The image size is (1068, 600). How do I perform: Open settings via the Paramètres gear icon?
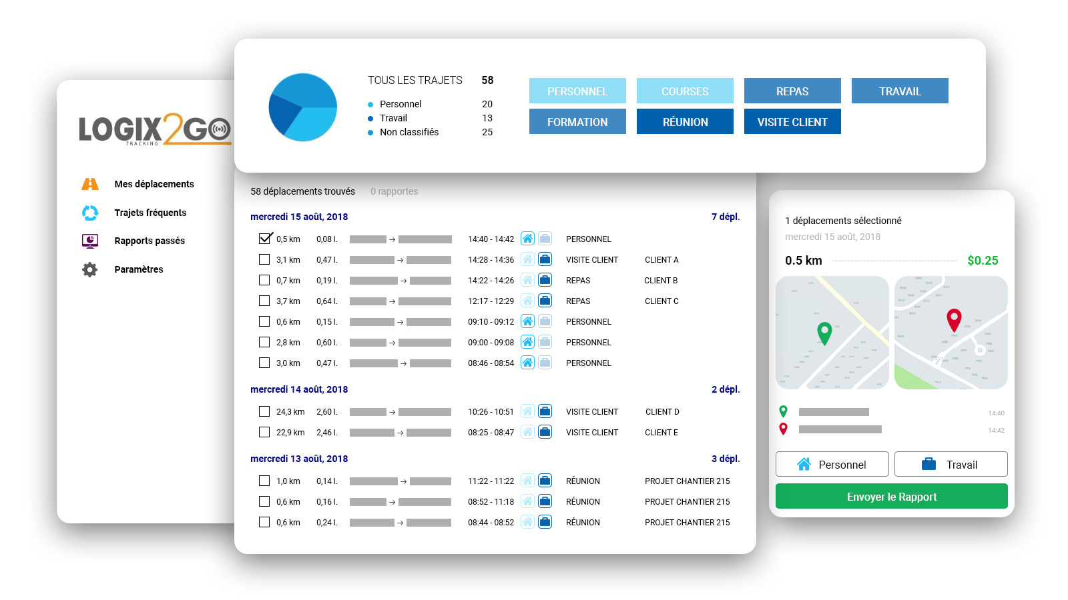click(x=90, y=269)
